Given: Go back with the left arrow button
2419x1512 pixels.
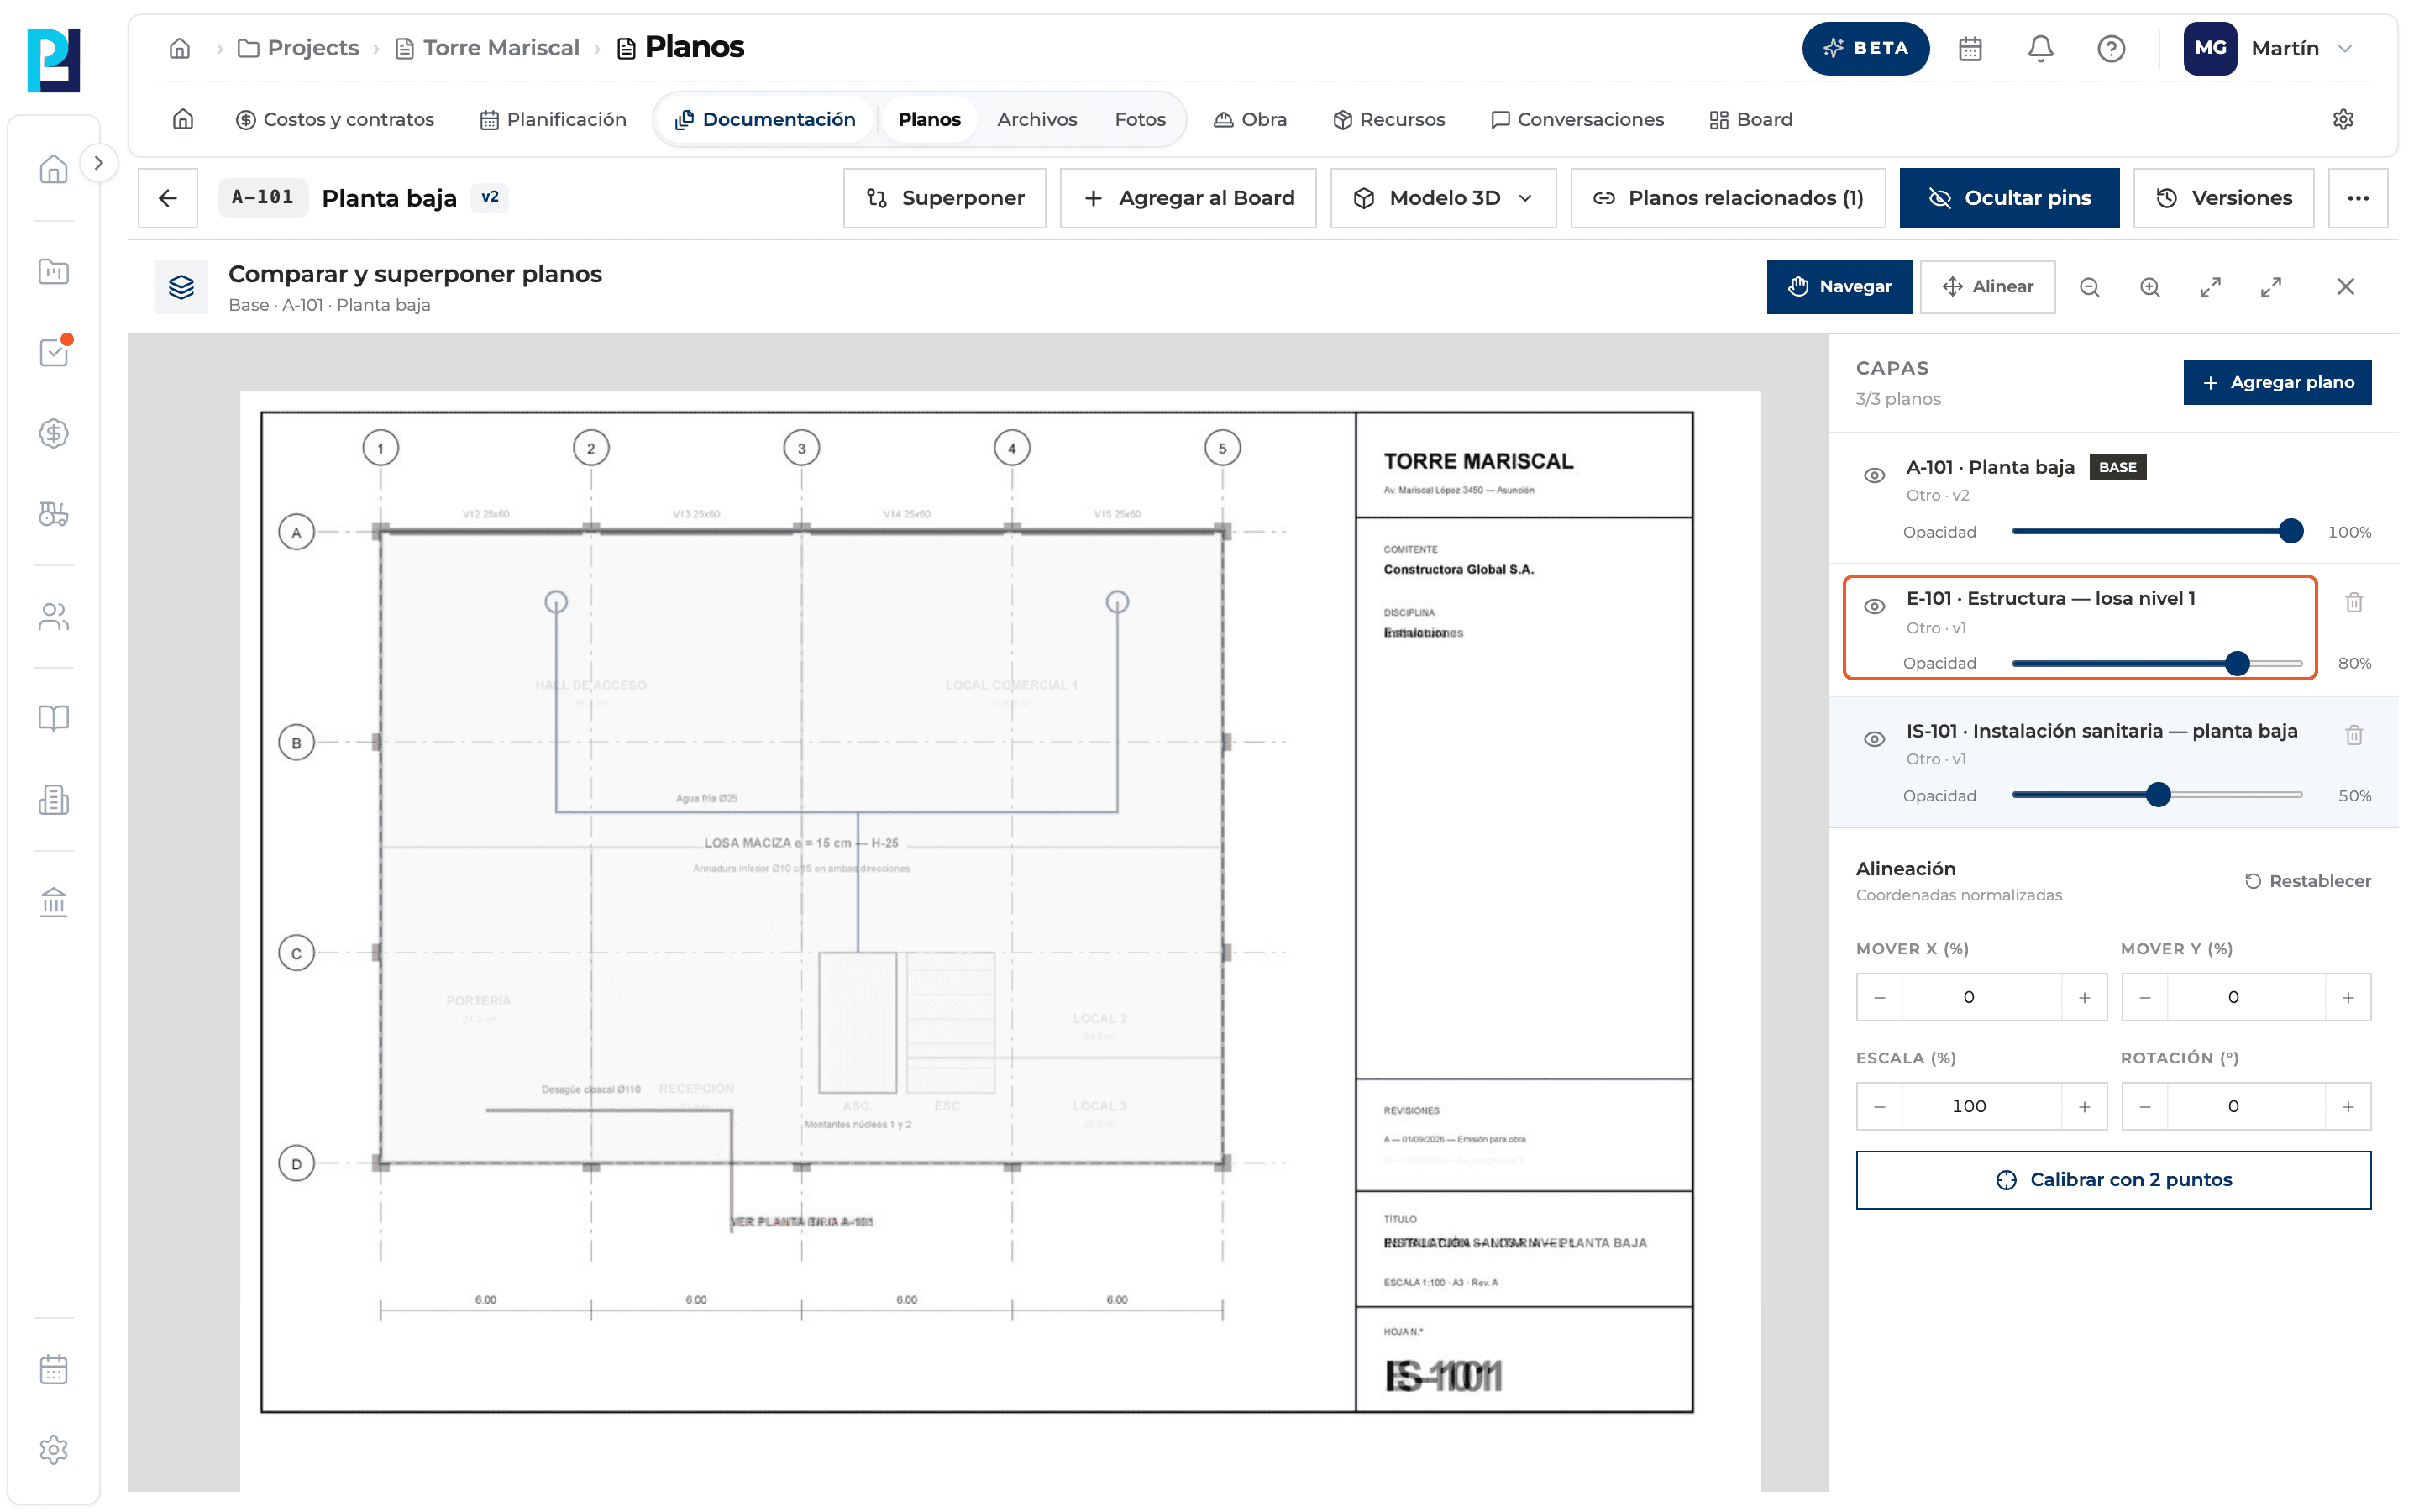Looking at the screenshot, I should pyautogui.click(x=168, y=198).
